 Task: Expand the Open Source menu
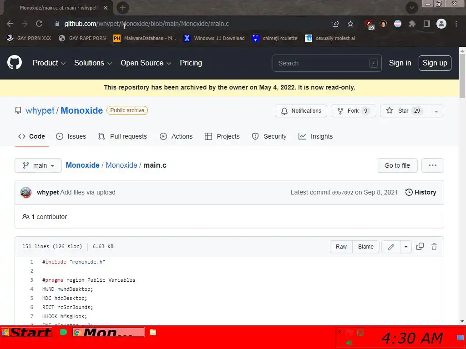coord(146,63)
